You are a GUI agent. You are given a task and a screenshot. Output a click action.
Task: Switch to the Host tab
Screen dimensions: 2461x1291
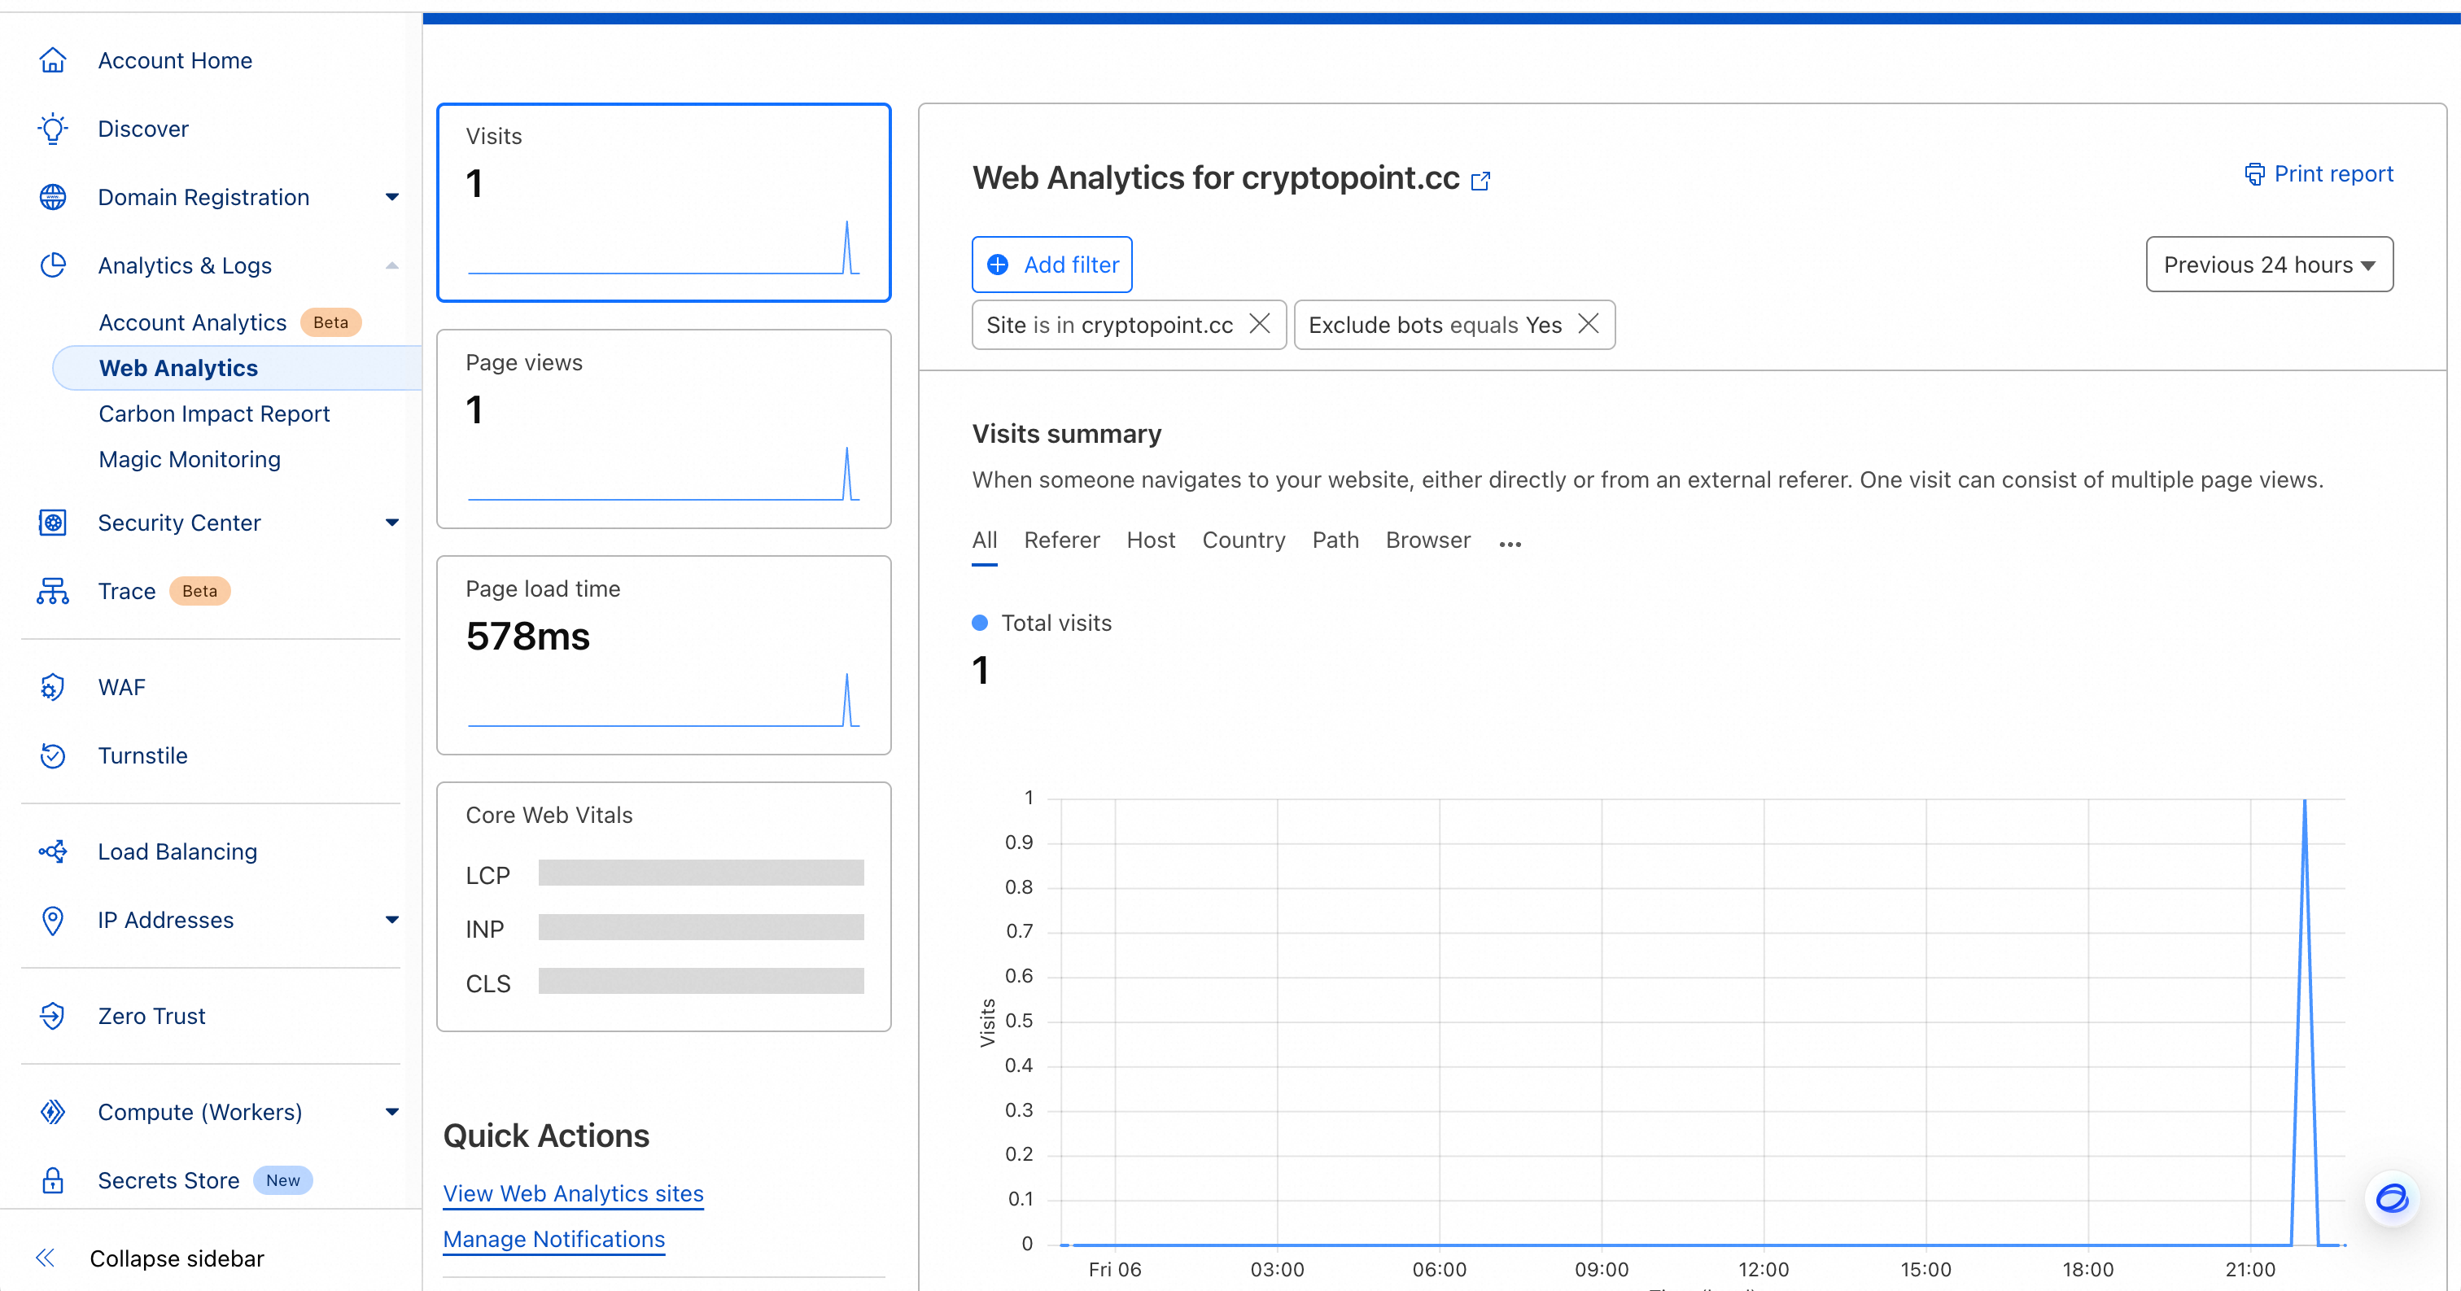tap(1150, 540)
